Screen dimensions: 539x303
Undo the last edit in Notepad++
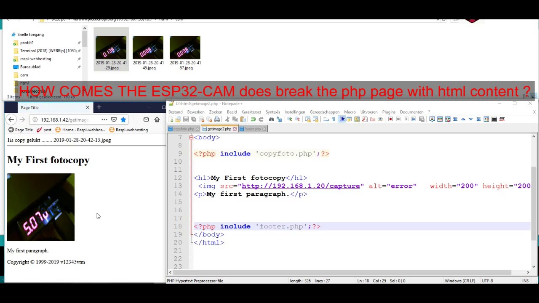tap(253, 120)
